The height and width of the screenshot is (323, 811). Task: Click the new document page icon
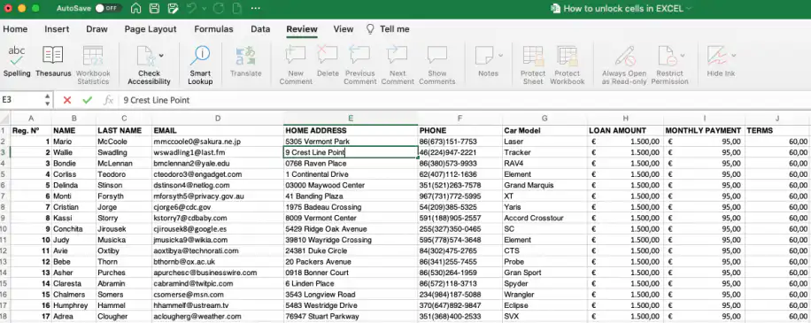coord(237,8)
